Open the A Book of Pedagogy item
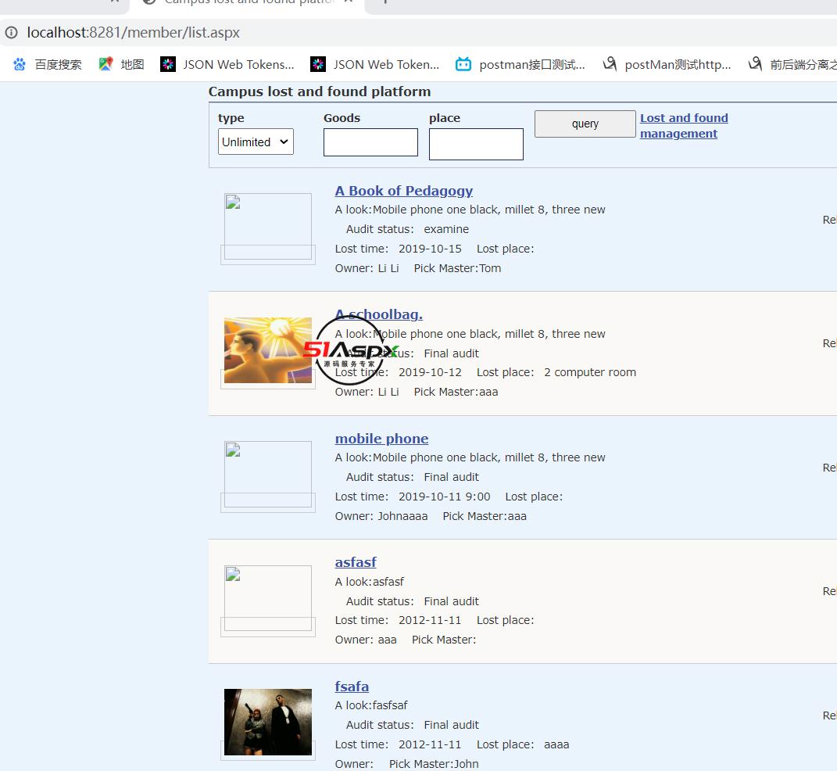This screenshot has height=771, width=837. (403, 191)
